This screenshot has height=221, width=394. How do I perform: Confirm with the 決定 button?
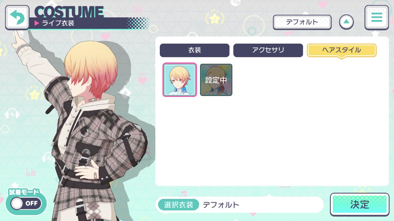360,204
